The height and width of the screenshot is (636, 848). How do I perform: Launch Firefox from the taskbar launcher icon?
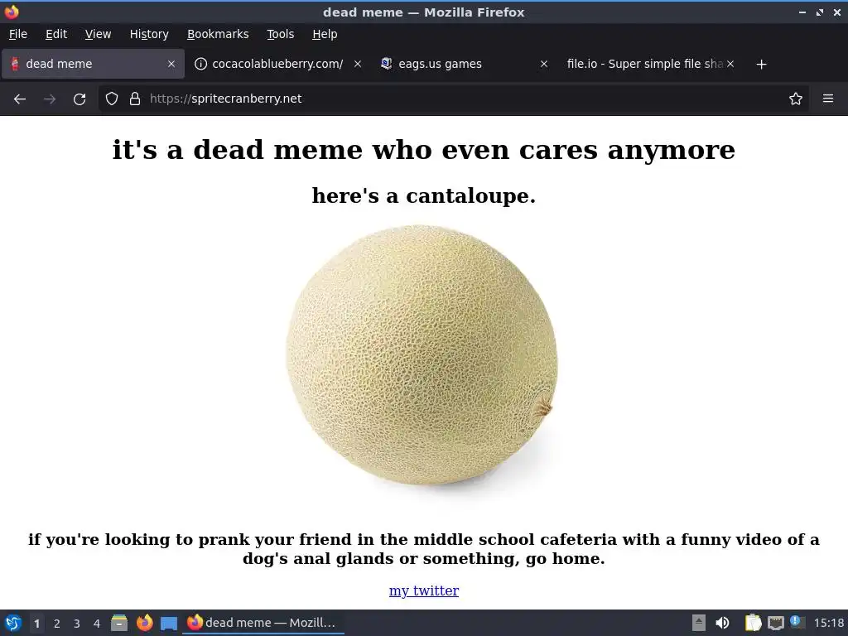pyautogui.click(x=144, y=623)
